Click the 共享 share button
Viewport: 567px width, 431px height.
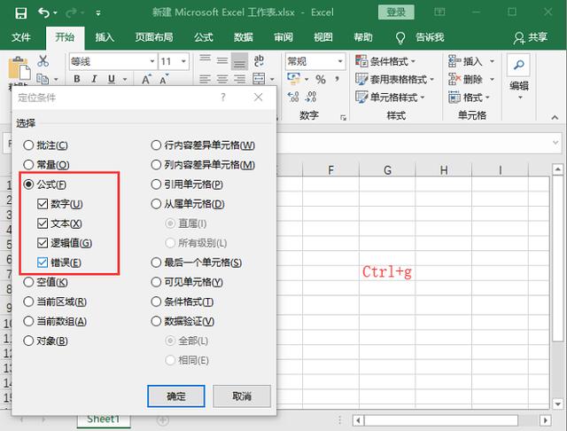[x=531, y=37]
